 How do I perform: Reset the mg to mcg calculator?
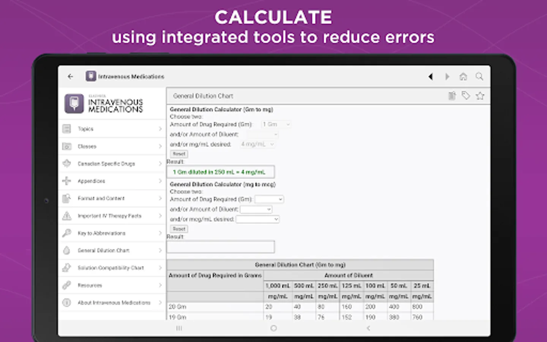(179, 229)
